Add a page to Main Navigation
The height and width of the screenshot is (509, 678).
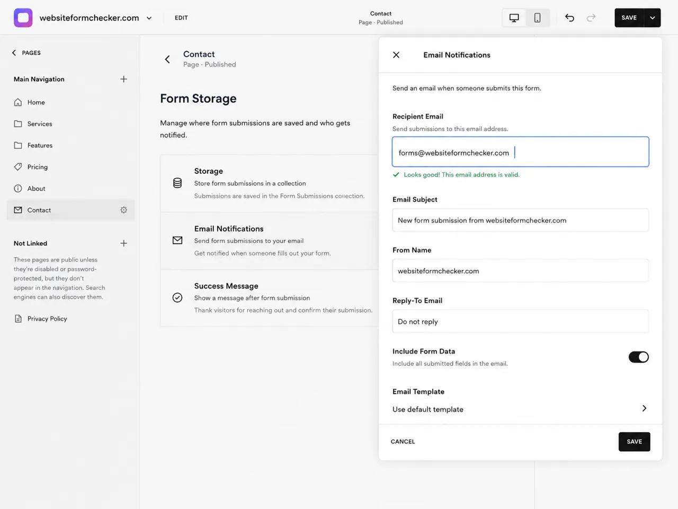123,79
